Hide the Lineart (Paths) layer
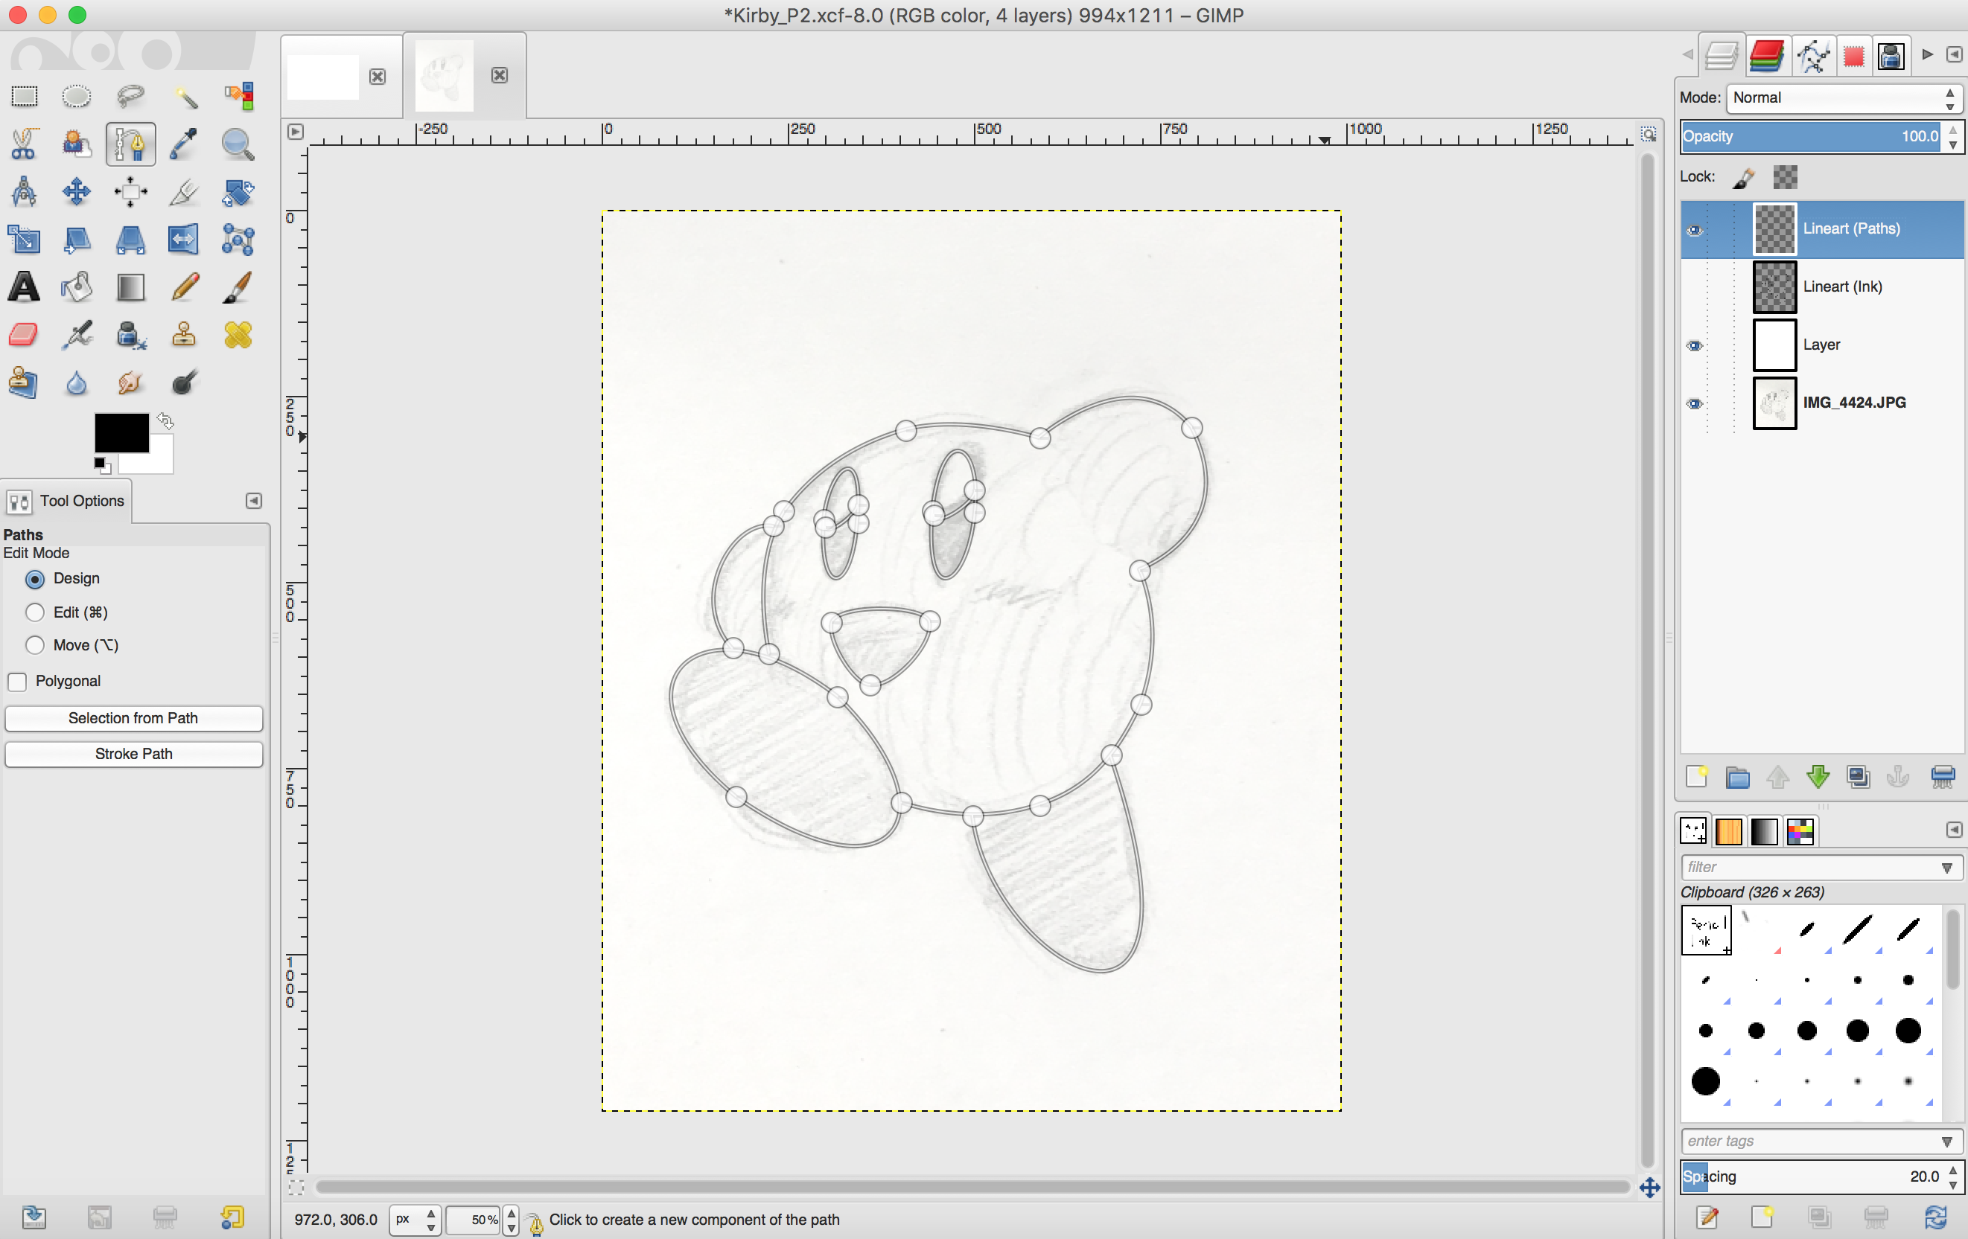 click(1695, 229)
